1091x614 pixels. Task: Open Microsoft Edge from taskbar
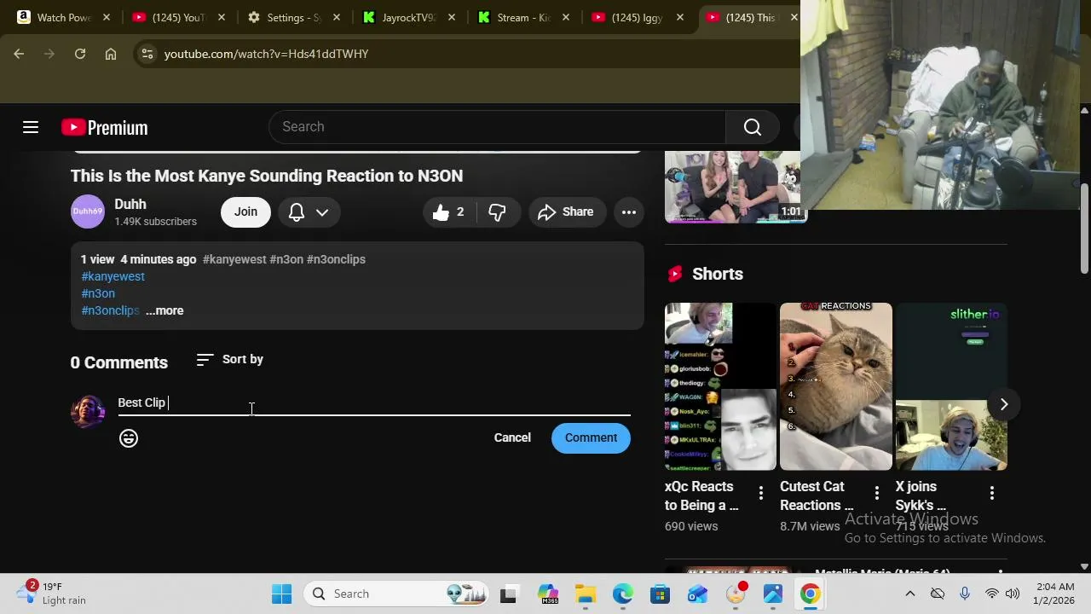click(x=623, y=594)
